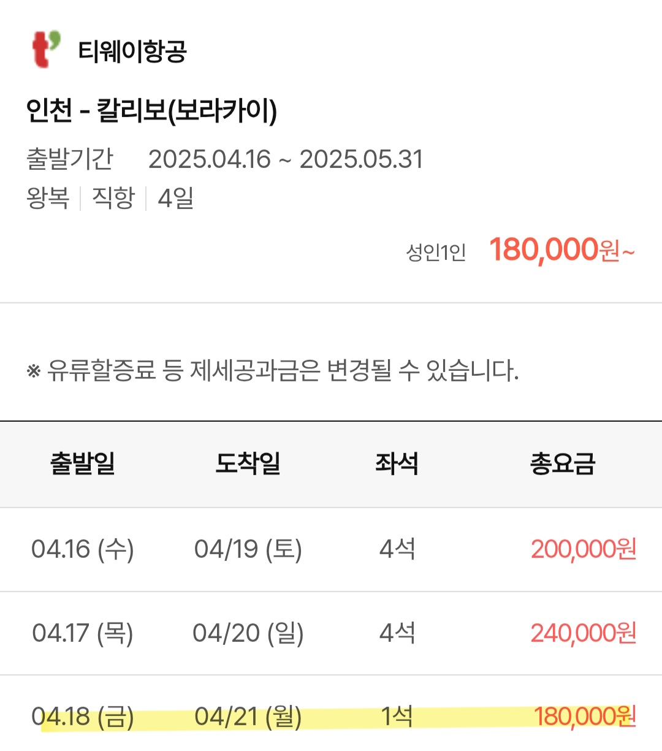Open the 240,000원 fare
This screenshot has height=751, width=662.
(584, 633)
